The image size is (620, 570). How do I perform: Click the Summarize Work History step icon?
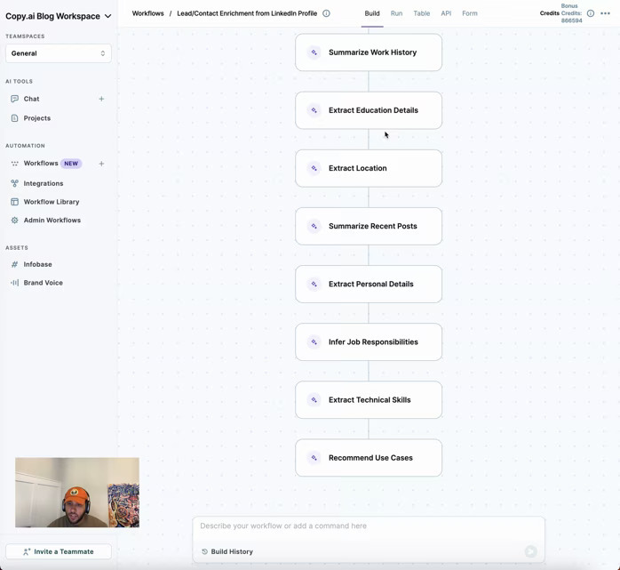(x=314, y=52)
